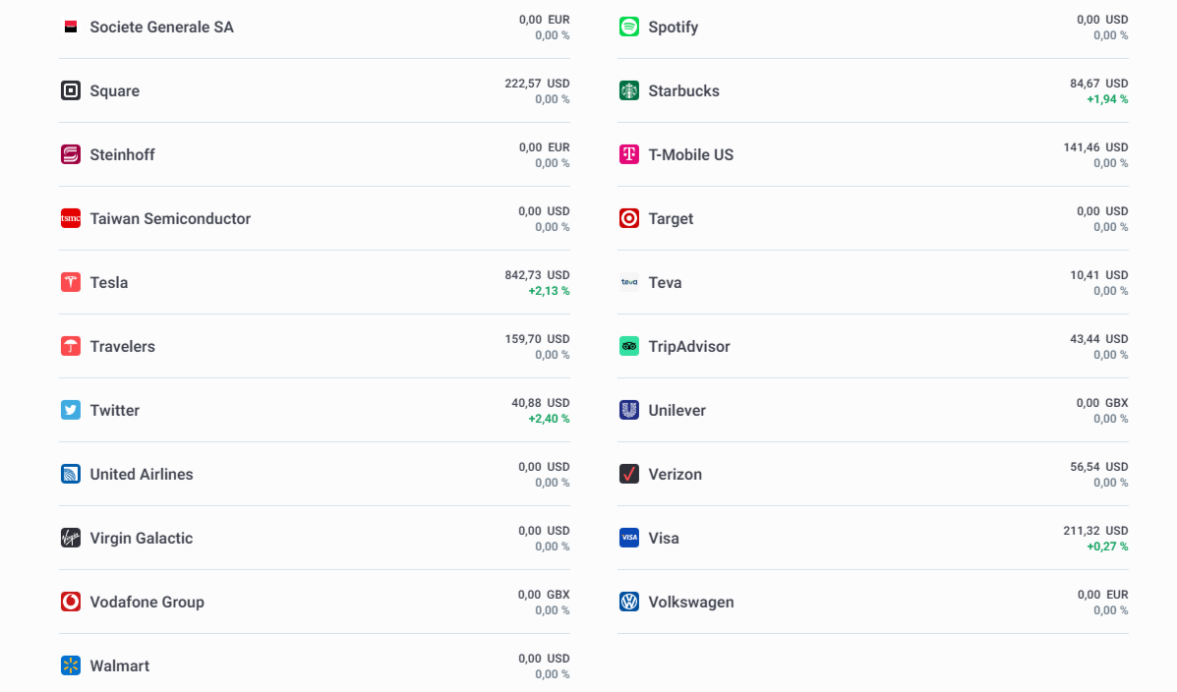Click the Square logo icon
Screen dimensions: 1177x692
coord(70,90)
